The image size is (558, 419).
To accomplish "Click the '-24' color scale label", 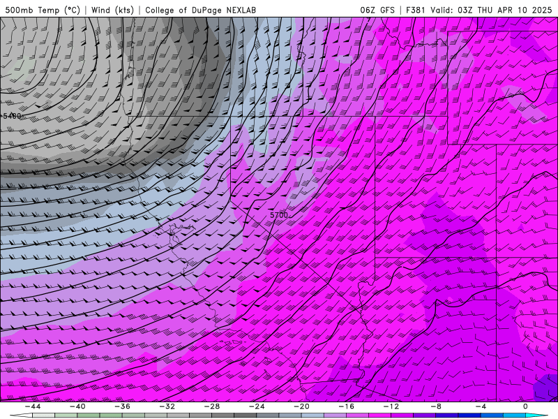I will click(257, 406).
